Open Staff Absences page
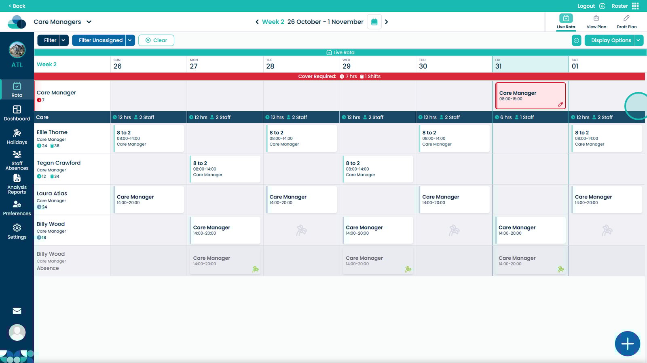This screenshot has height=363, width=647. 17,160
